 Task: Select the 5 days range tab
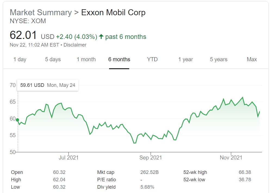(53, 59)
